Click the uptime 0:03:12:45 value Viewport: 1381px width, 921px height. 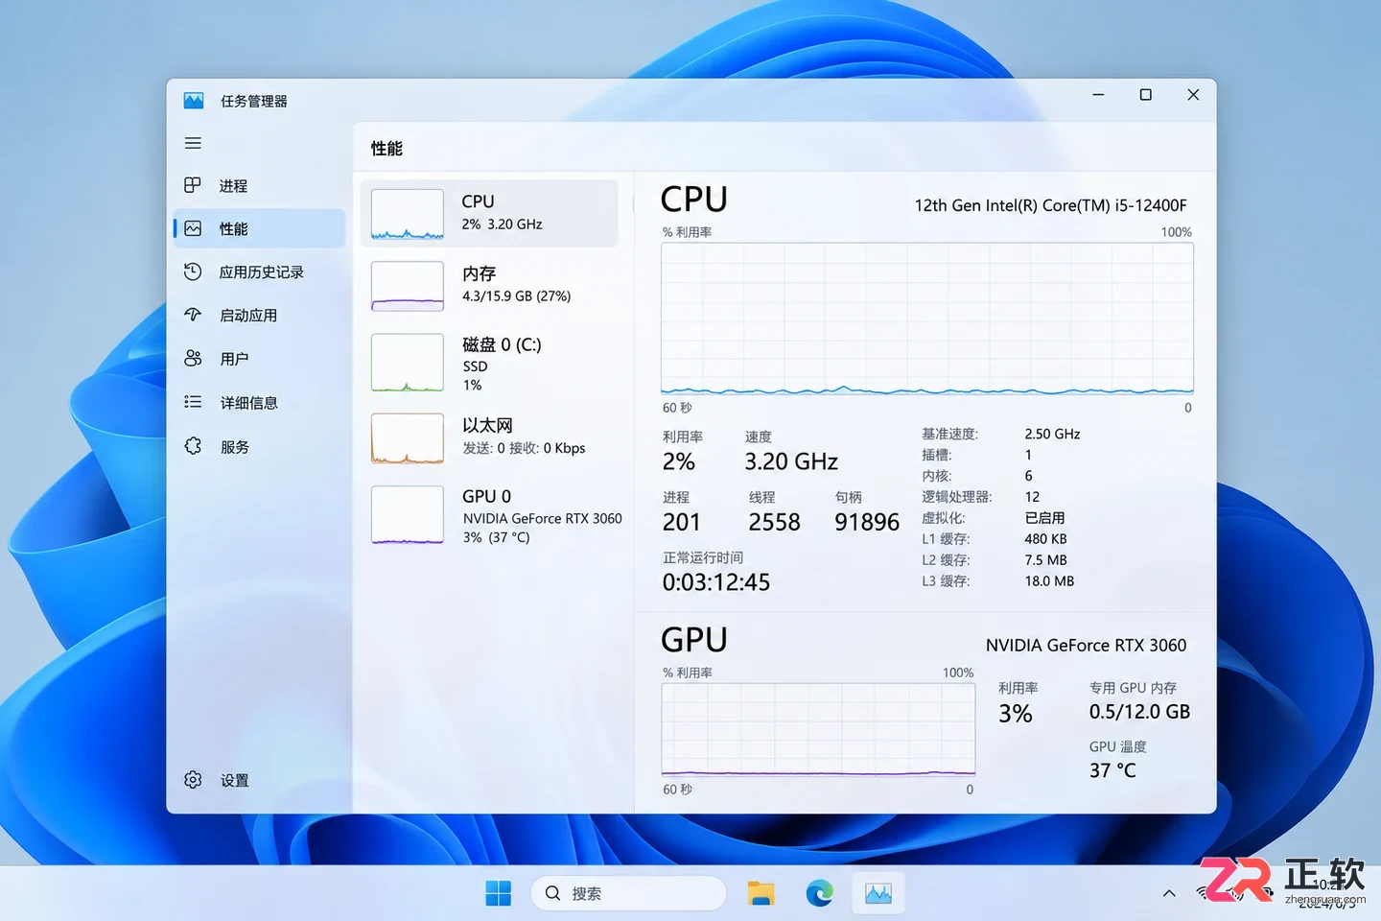[x=716, y=582]
